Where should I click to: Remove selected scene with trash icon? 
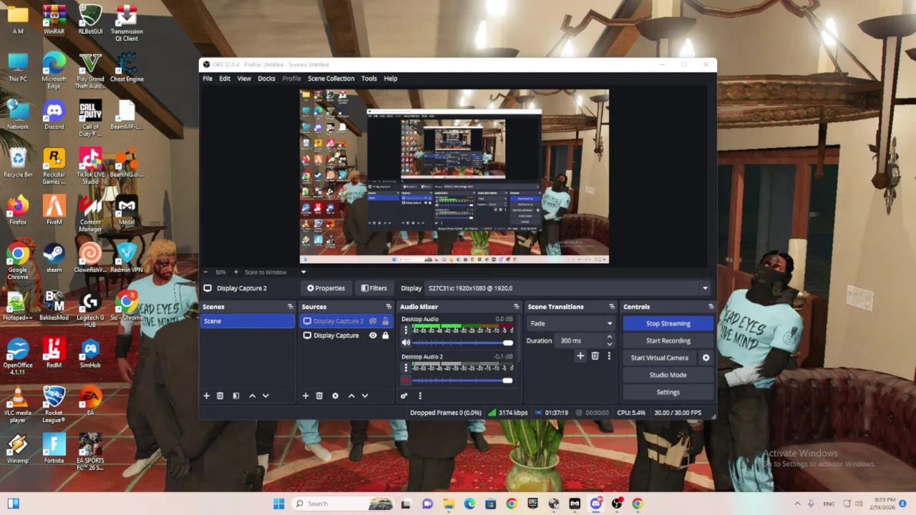[x=220, y=396]
